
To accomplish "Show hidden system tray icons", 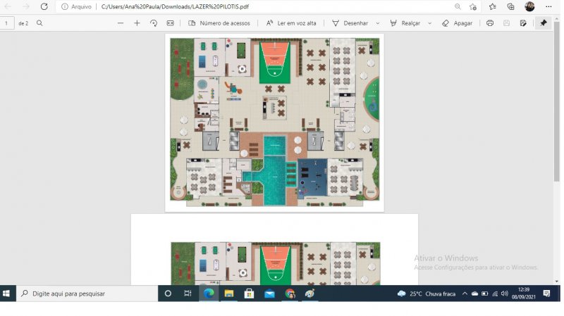I will click(466, 293).
